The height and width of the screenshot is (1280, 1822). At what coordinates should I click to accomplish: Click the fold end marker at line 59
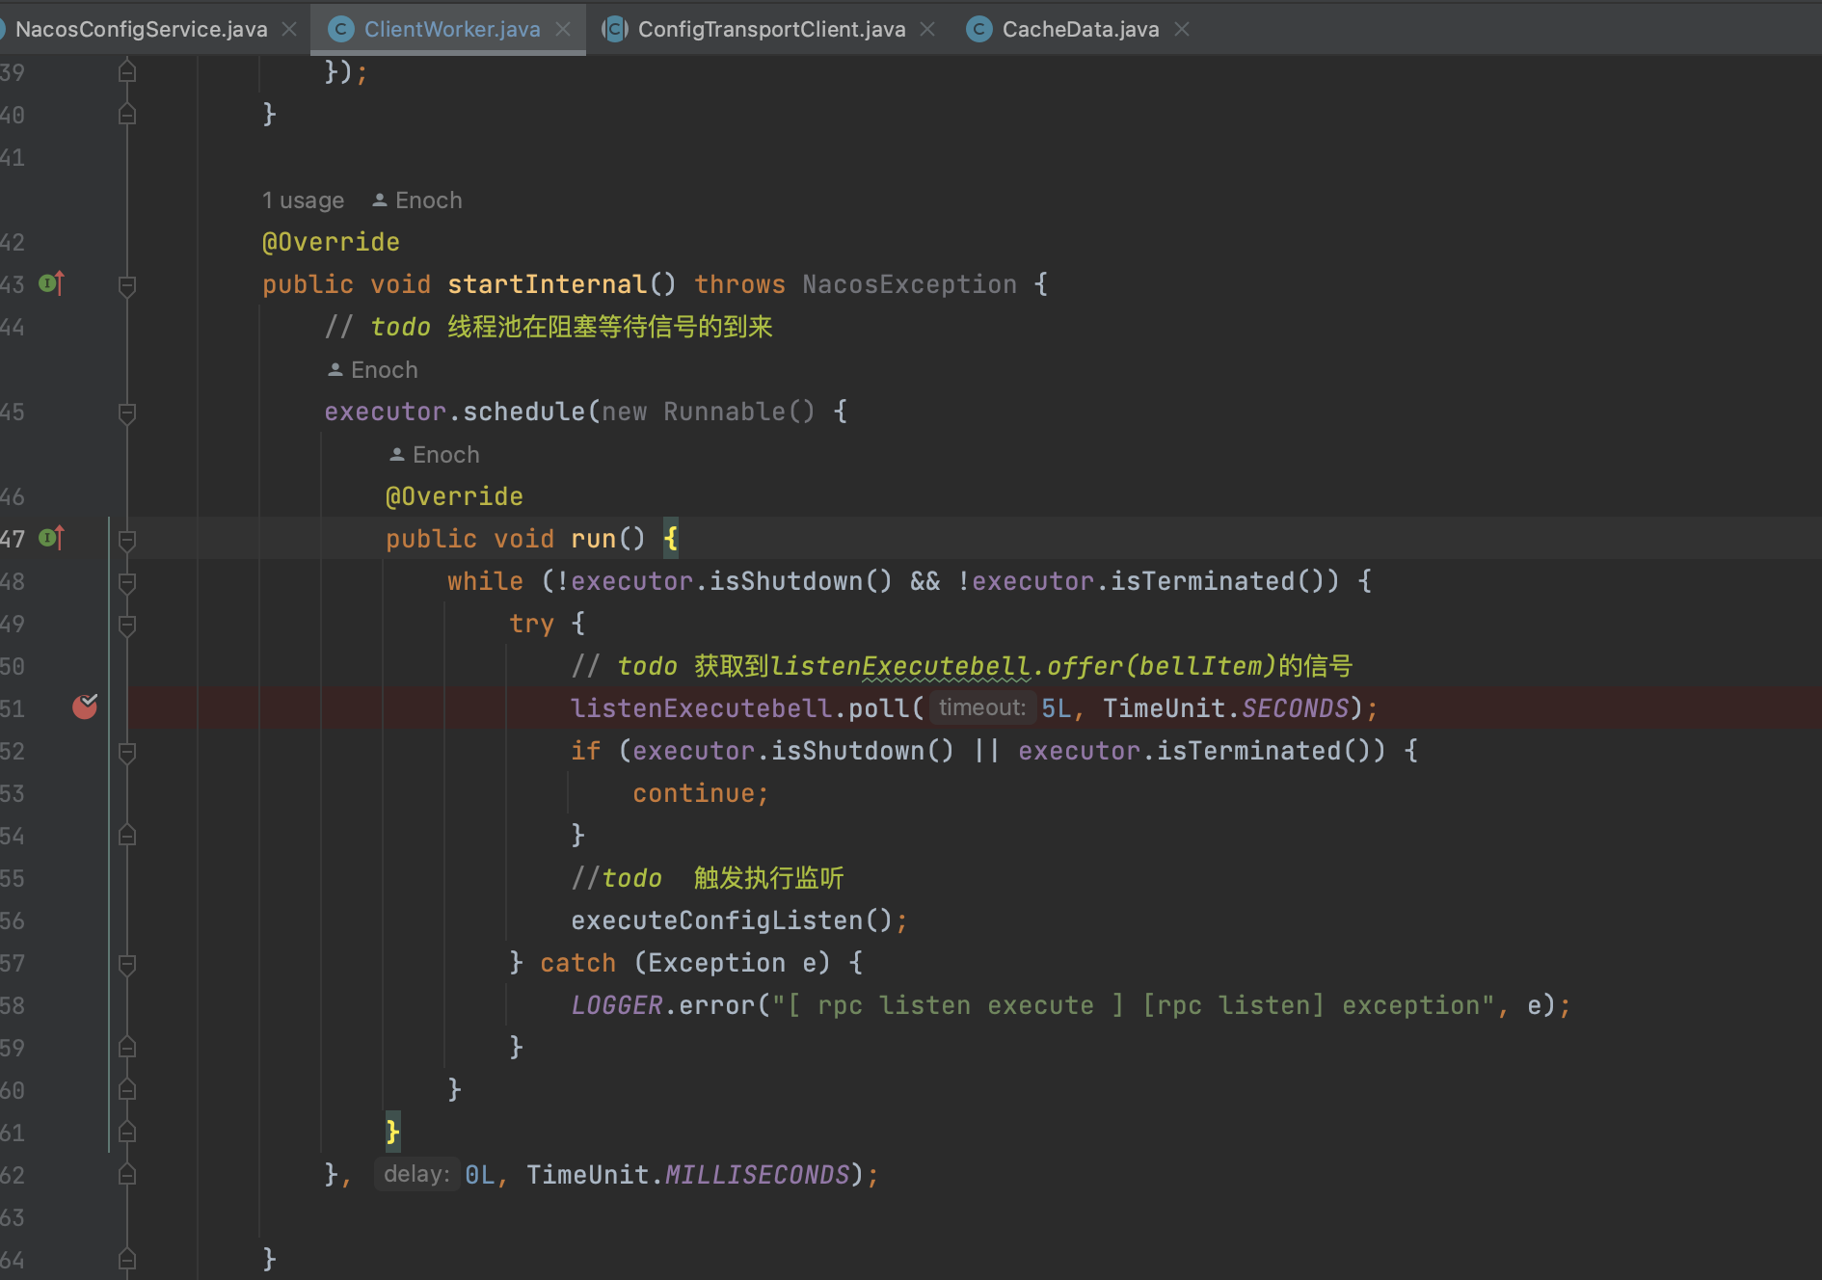126,1047
